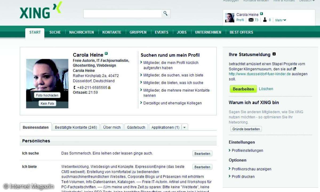
Task: Open Mitglieder, die bieten, was ich suche
Action: pyautogui.click(x=173, y=83)
